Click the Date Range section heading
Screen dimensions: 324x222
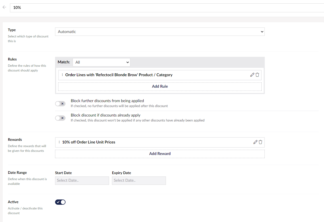(17, 173)
